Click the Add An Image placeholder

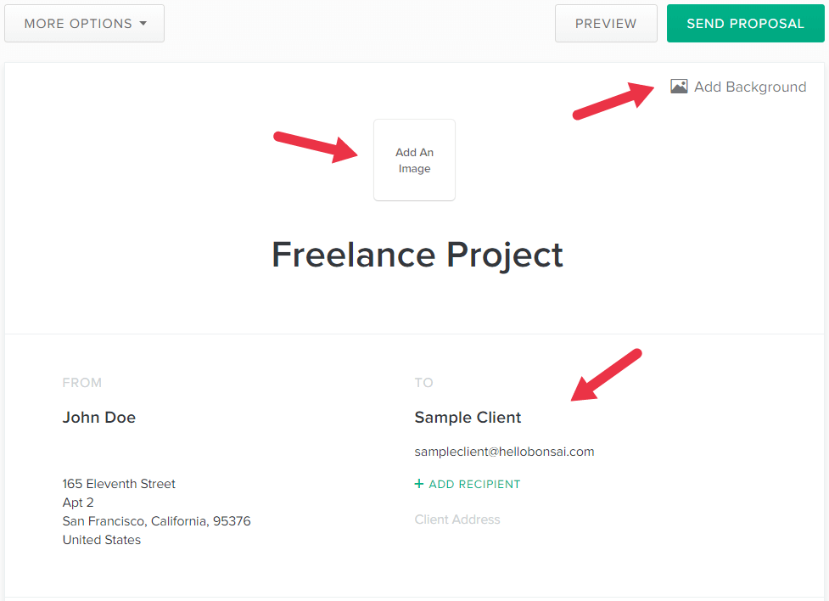[x=414, y=160]
